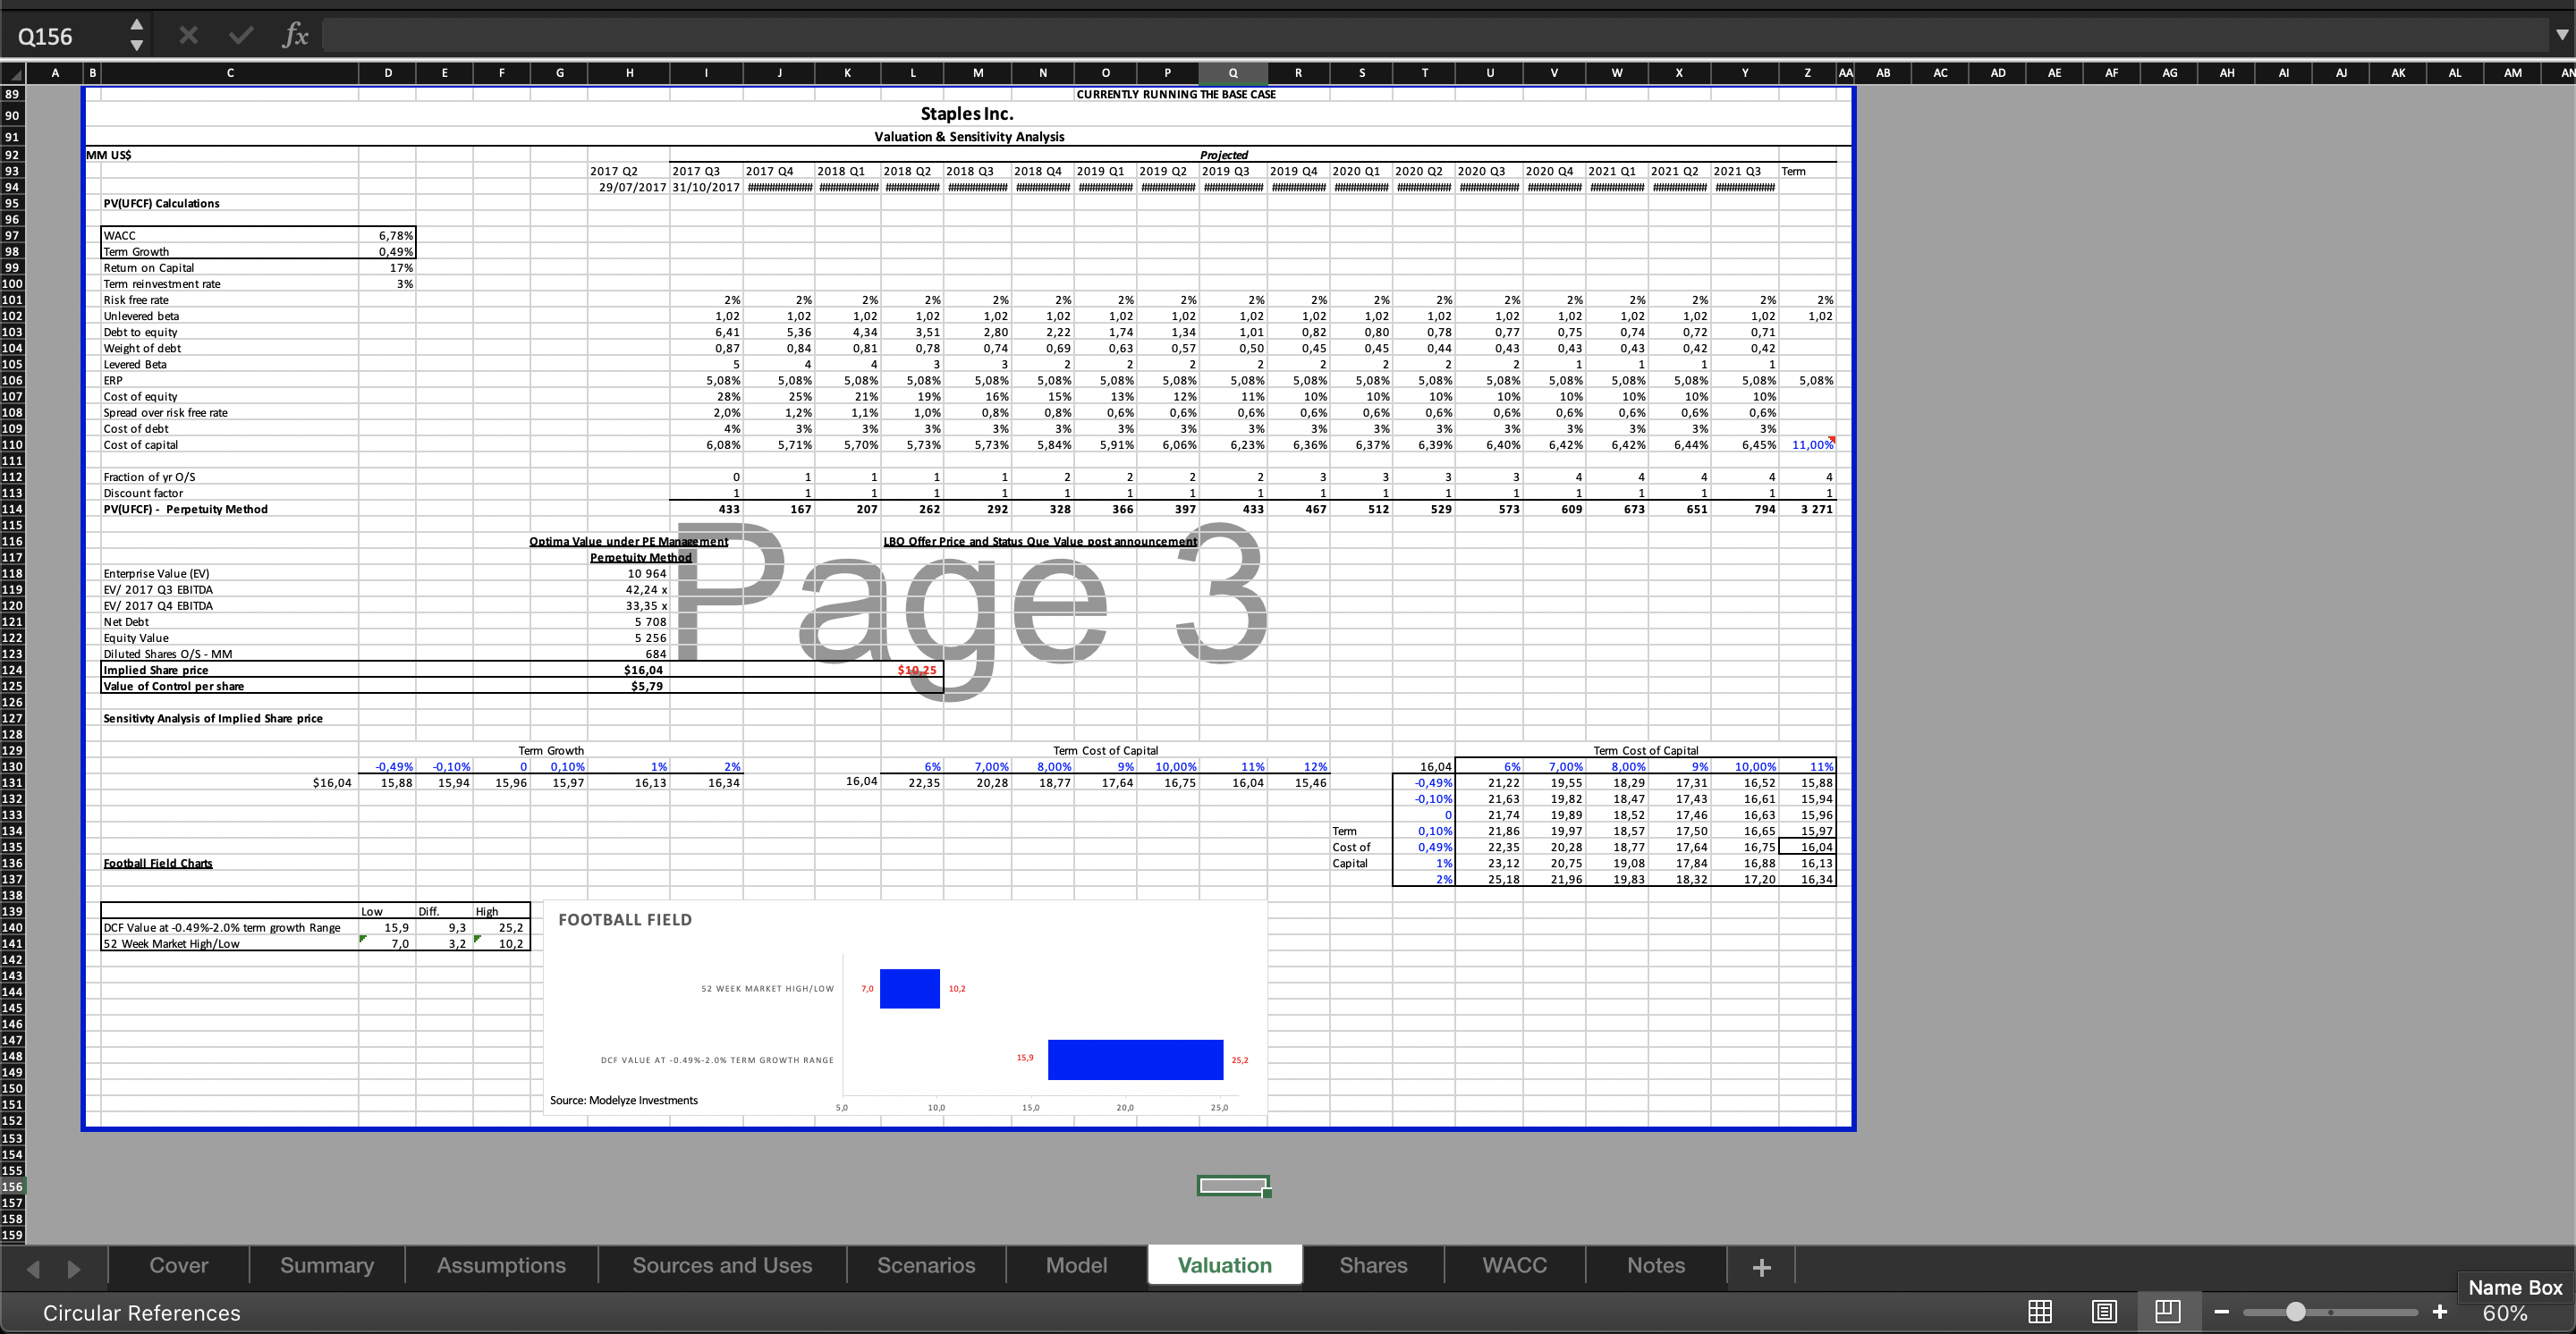Open the Summary sheet tab
2576x1334 pixels.
click(x=327, y=1265)
